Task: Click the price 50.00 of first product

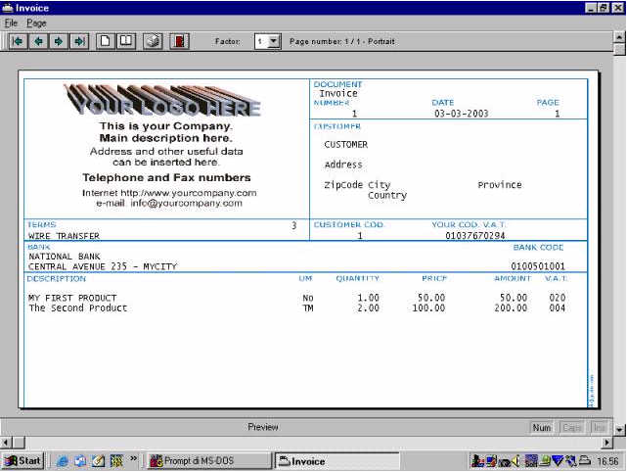Action: pos(431,298)
